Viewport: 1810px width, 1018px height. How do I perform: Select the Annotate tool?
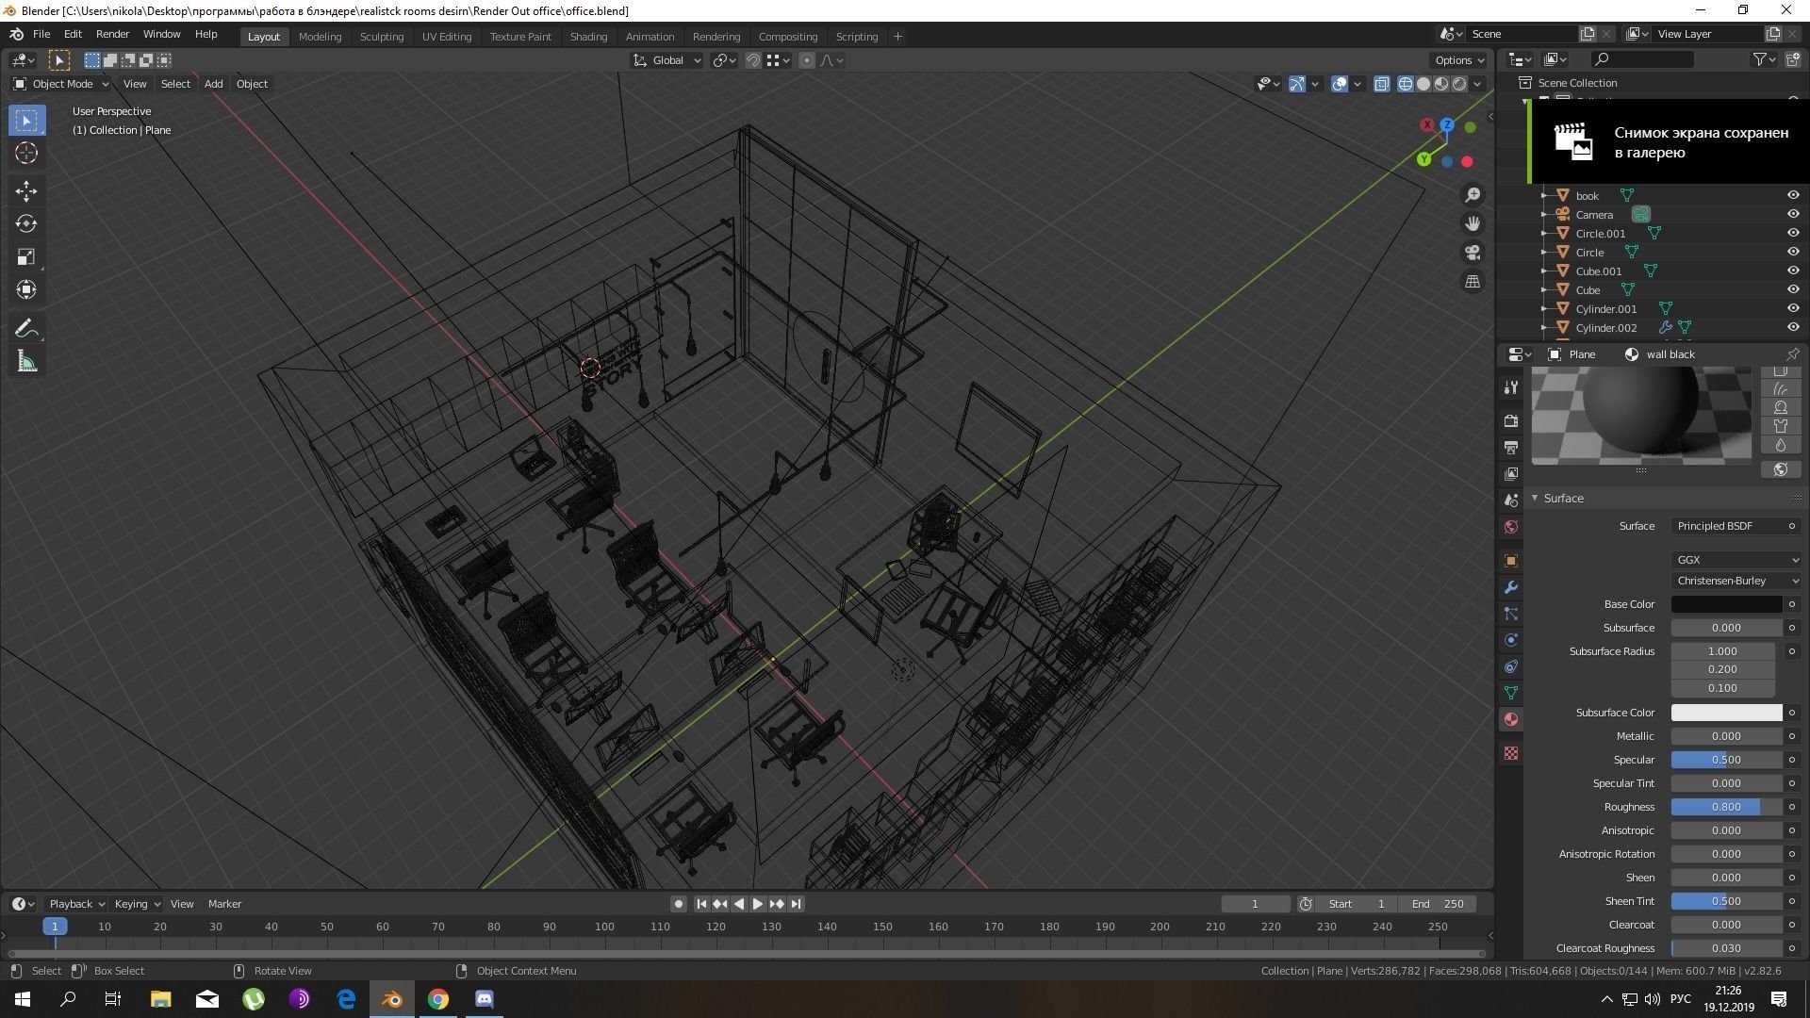(x=26, y=328)
